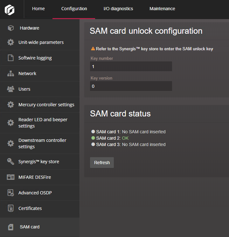
Task: Click the Synergis key store key icon
Action: (10, 161)
